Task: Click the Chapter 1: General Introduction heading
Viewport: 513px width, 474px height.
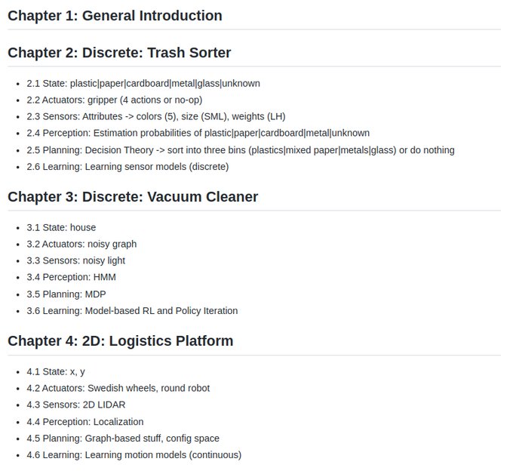Action: point(115,15)
